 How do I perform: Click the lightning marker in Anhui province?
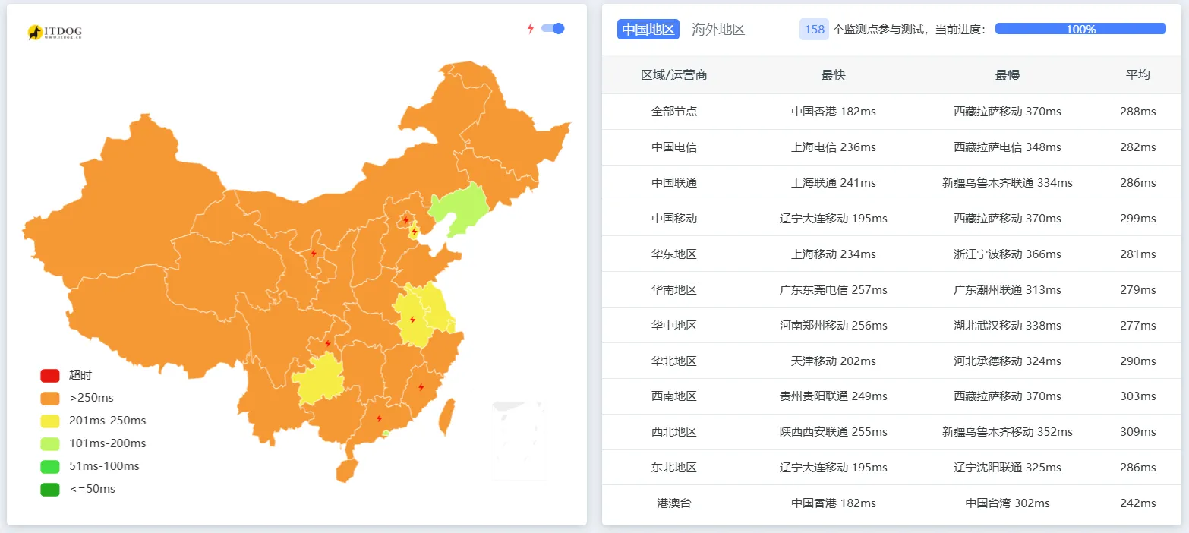tap(414, 318)
